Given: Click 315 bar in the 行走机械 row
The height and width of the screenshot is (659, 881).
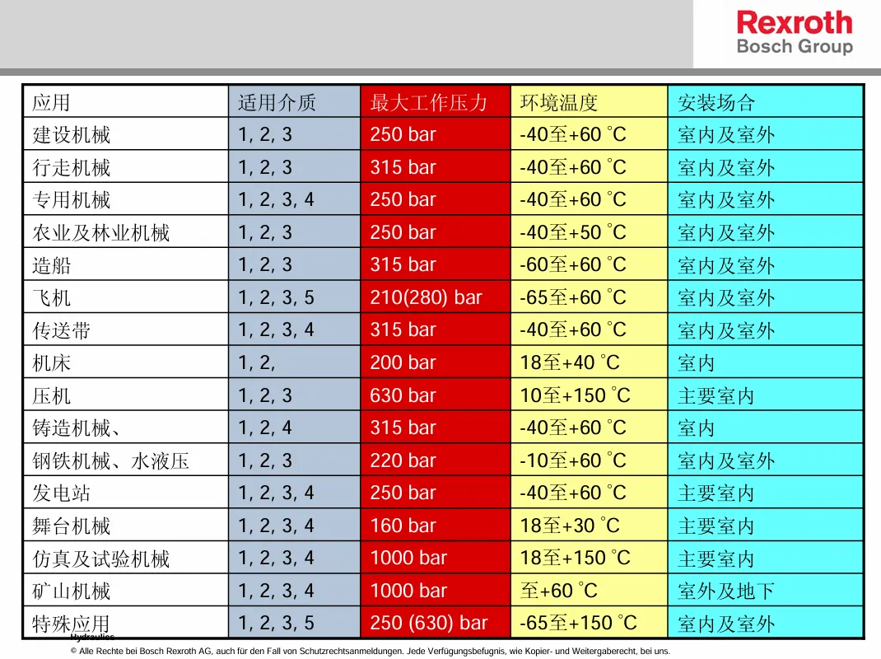Looking at the screenshot, I should click(403, 167).
